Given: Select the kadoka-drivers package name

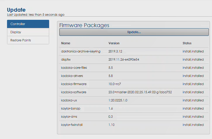Looking at the screenshot, I should click(72, 76).
